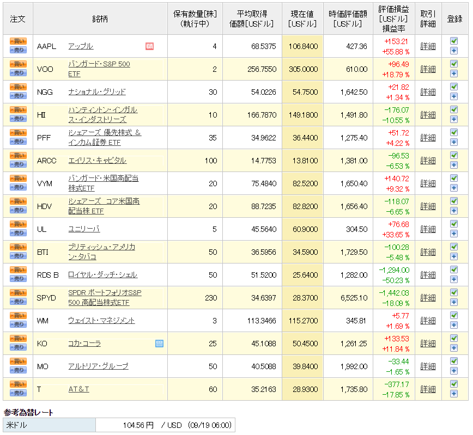The height and width of the screenshot is (435, 473).
Task: Click the sell (売り) button for NGG
Action: click(x=18, y=96)
